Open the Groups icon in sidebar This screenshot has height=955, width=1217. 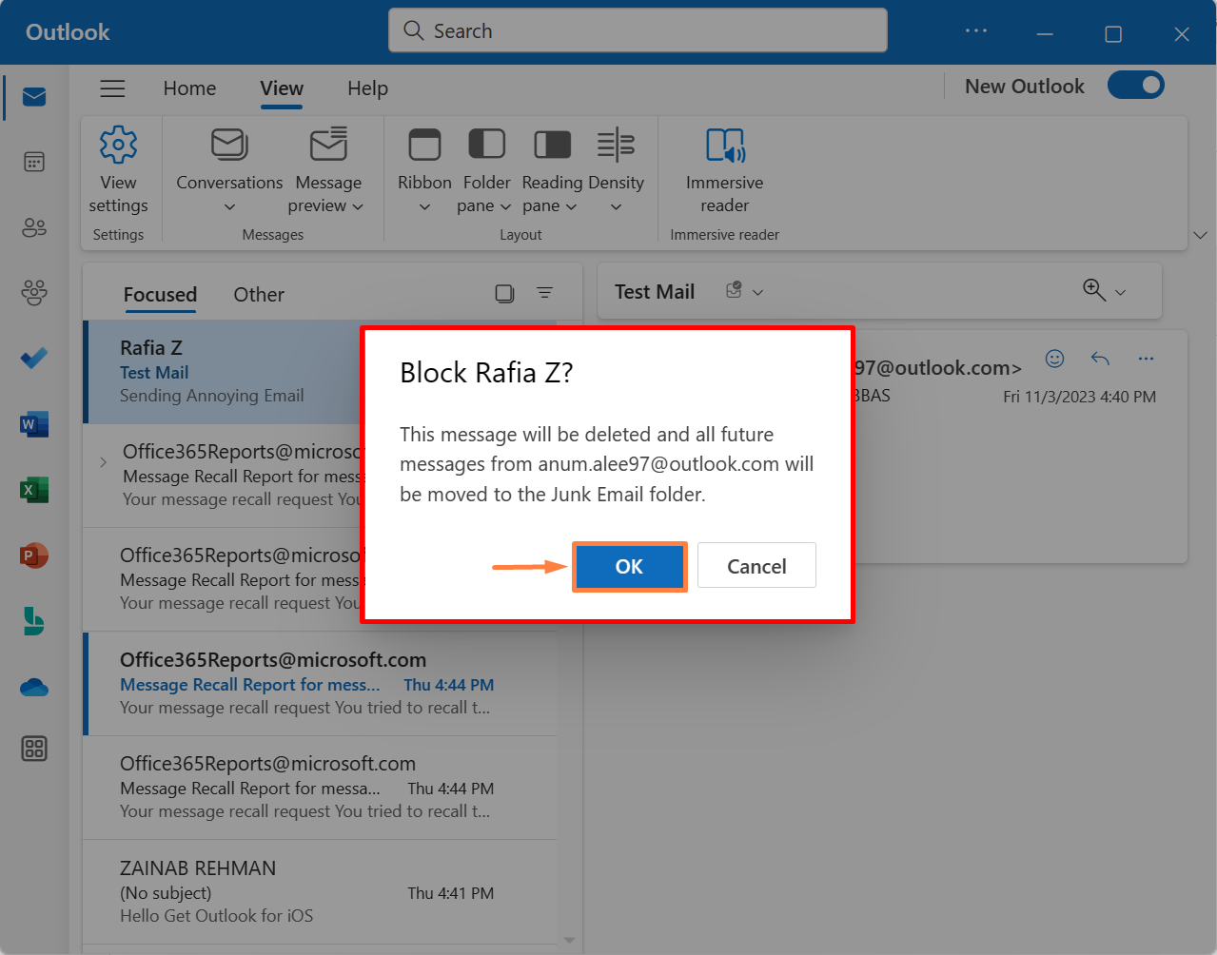34,293
